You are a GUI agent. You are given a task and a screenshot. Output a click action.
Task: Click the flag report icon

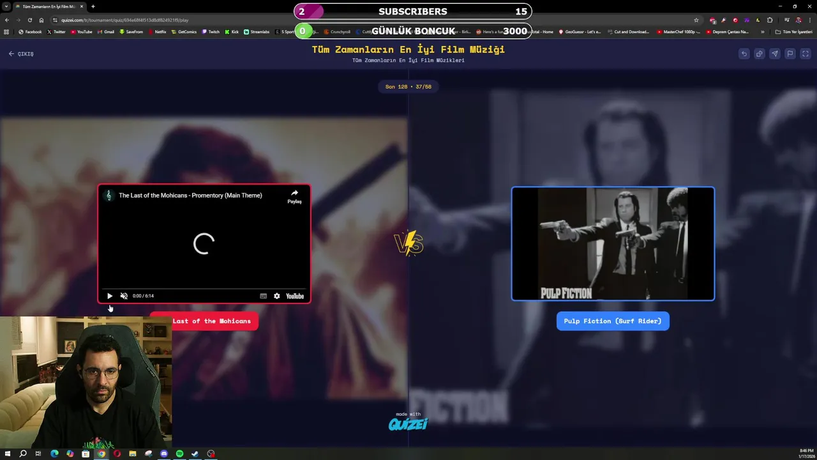[x=790, y=54]
